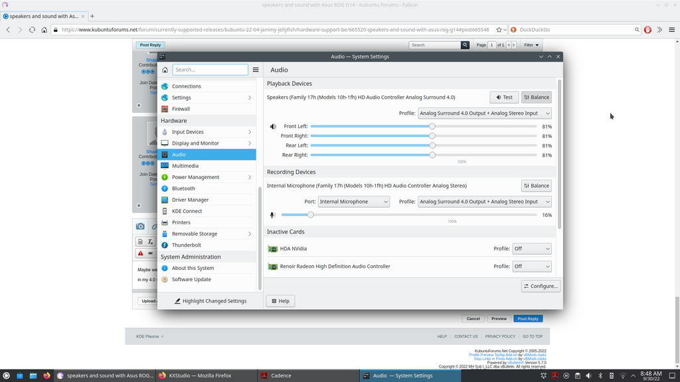Select KDE Connect in the sidebar
This screenshot has width=680, height=382.
[186, 211]
